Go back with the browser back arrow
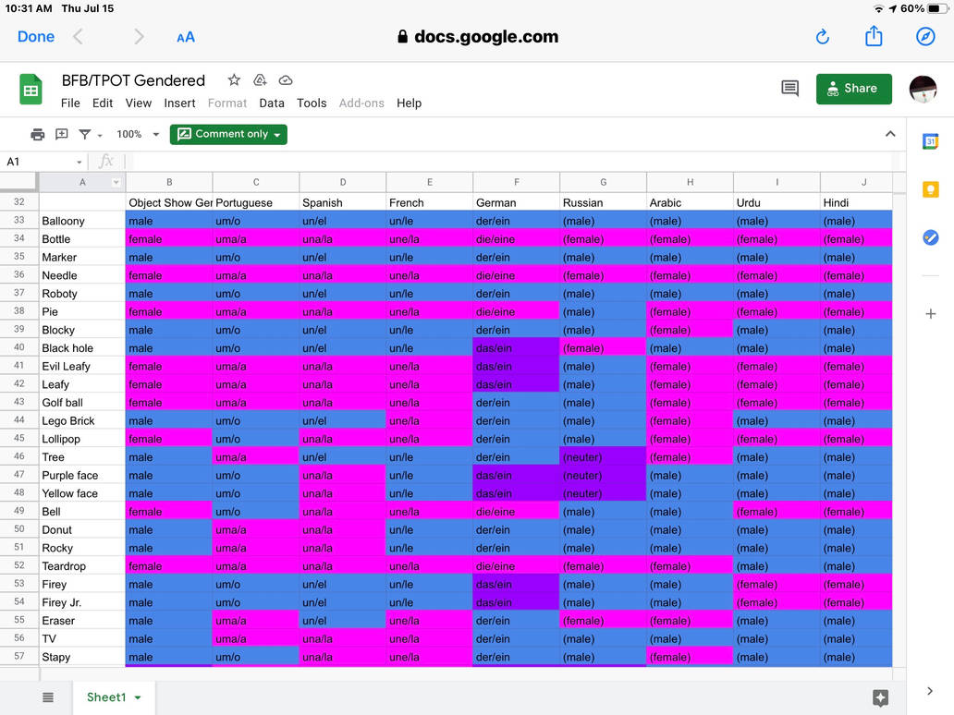 [x=78, y=36]
